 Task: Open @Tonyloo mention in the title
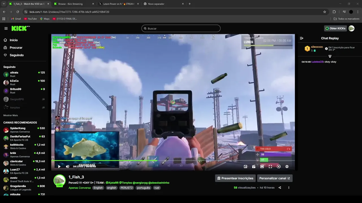[125, 183]
